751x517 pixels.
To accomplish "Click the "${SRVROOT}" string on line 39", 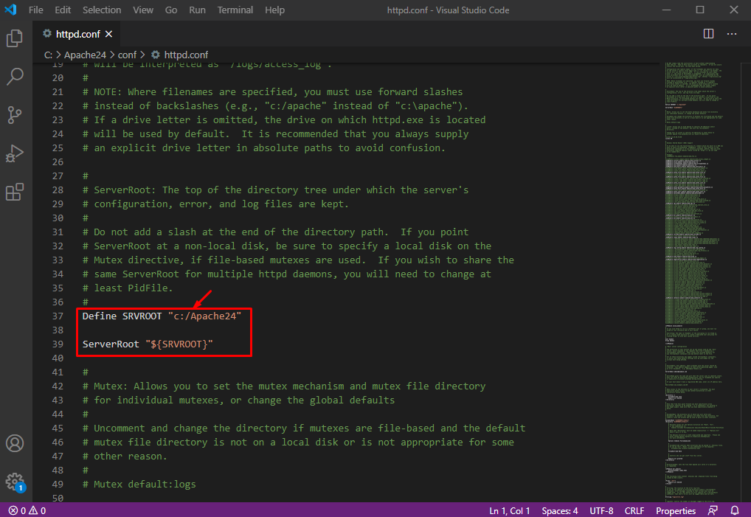I will pyautogui.click(x=179, y=344).
